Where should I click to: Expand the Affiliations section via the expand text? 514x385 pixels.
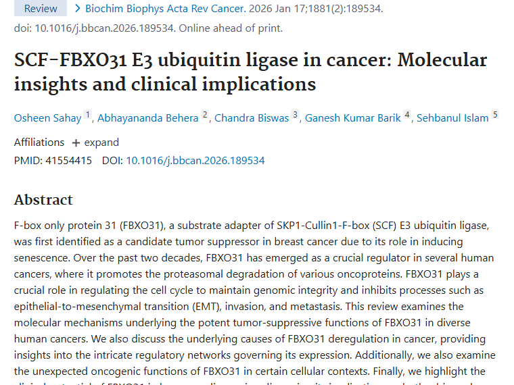[x=101, y=143]
